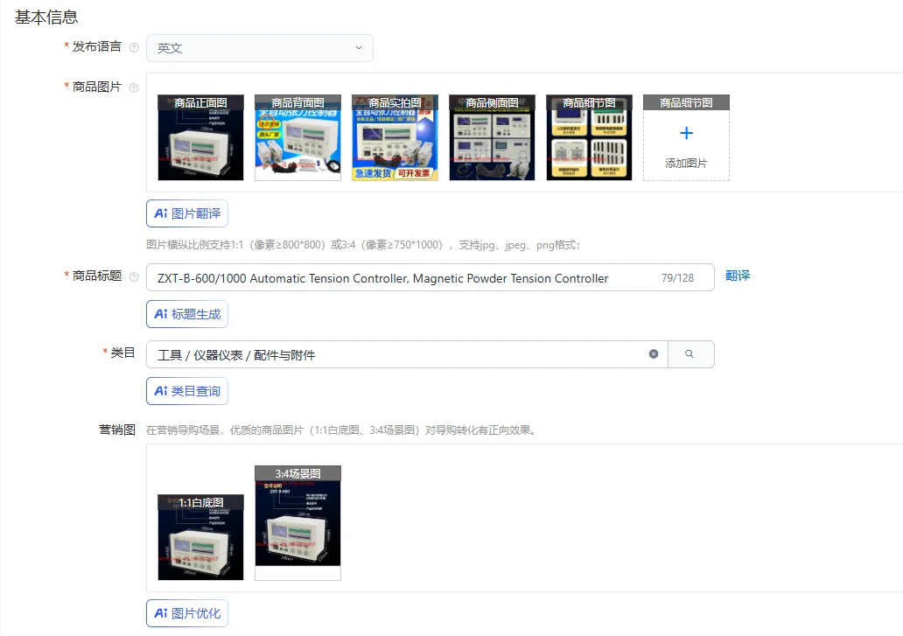Click the AI 标题生成 button
This screenshot has height=636, width=903.
coord(187,314)
